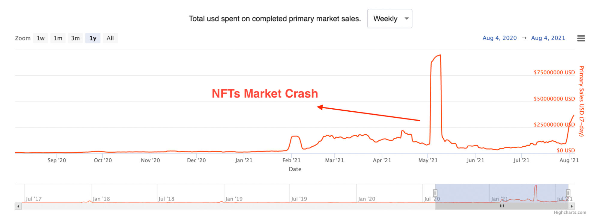Select the 1w zoom preset
Screen dimensions: 600x220
(41, 38)
